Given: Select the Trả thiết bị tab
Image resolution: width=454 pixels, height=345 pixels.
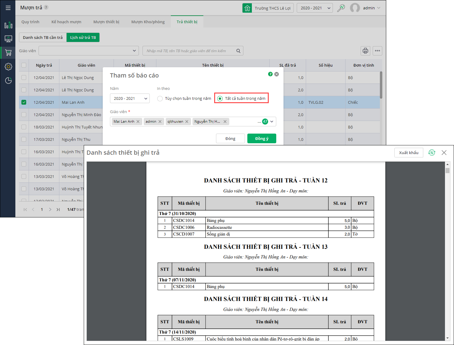Looking at the screenshot, I should [x=187, y=22].
